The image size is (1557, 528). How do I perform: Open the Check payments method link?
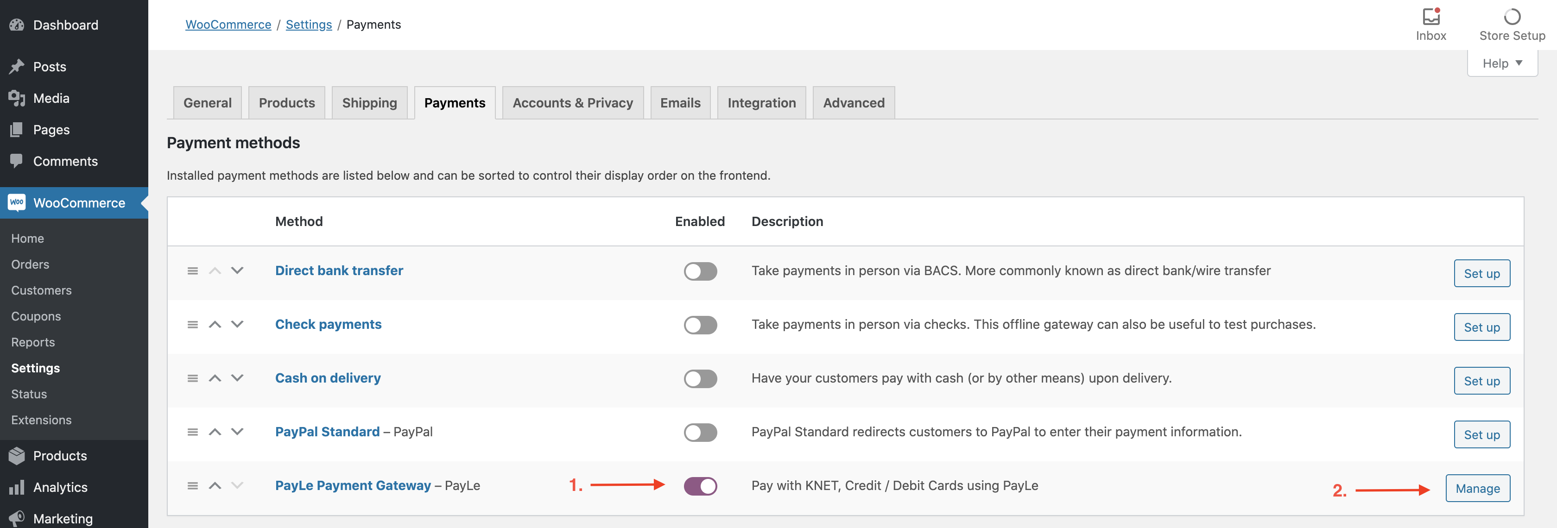(x=328, y=324)
